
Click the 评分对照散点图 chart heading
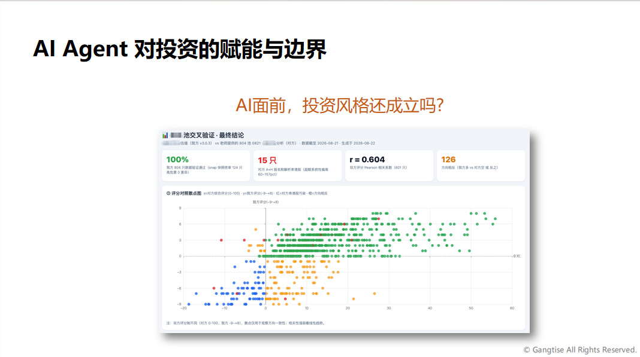pyautogui.click(x=186, y=193)
